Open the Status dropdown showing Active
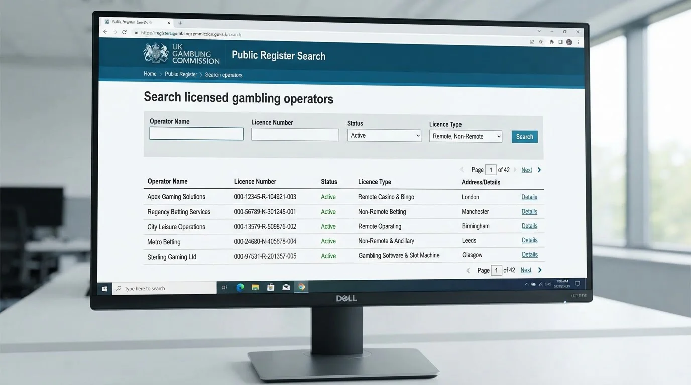Screen dimensions: 691x385 click(x=384, y=135)
